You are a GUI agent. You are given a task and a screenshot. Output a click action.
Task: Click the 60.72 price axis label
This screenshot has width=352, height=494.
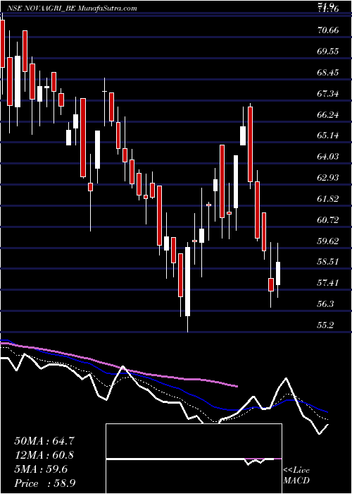pyautogui.click(x=328, y=220)
